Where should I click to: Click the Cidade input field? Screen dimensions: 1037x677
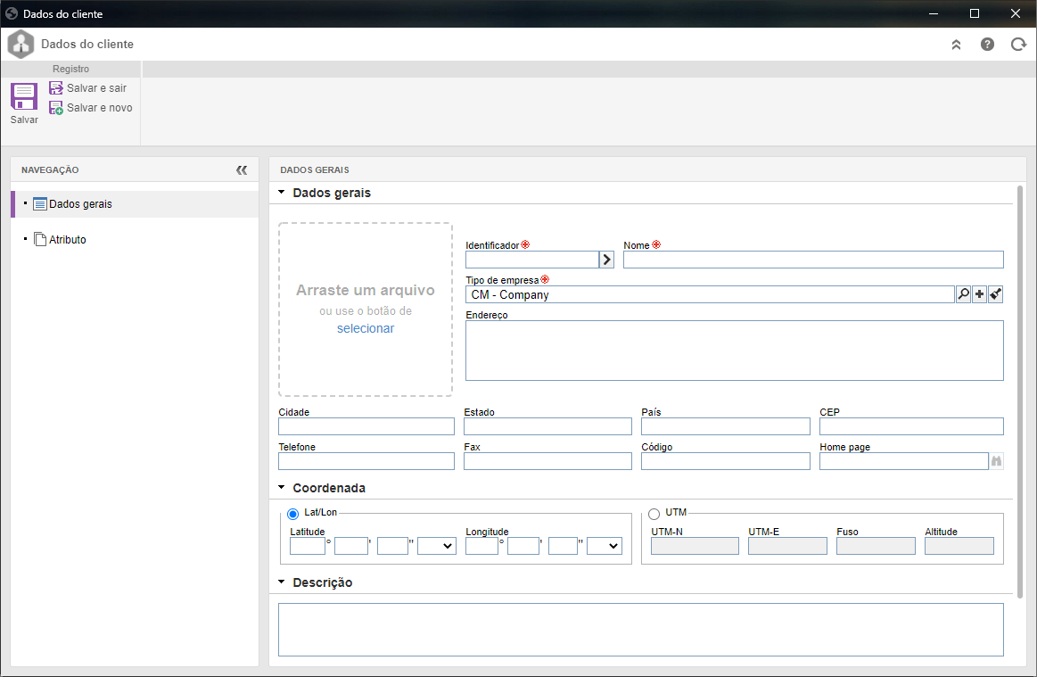coord(366,426)
